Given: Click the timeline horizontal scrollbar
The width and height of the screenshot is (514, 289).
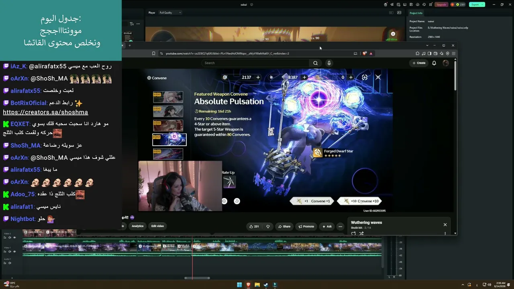Looking at the screenshot, I should 197,278.
